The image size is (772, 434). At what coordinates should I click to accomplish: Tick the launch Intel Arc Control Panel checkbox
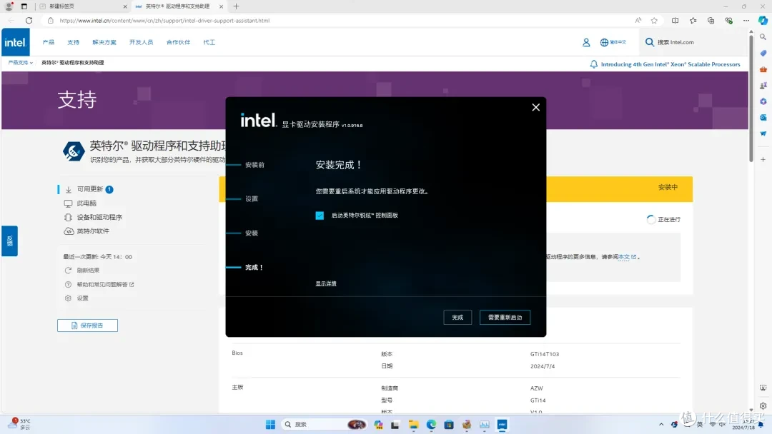point(320,216)
